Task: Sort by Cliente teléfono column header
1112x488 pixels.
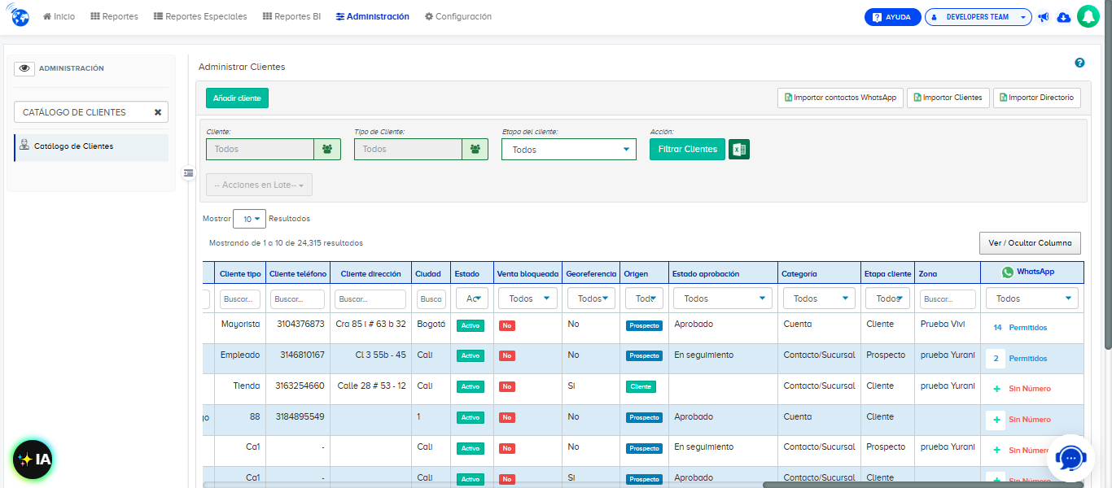Action: pyautogui.click(x=298, y=274)
